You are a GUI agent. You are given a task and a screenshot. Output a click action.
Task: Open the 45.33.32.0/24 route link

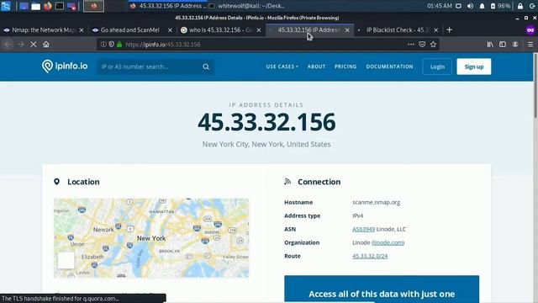[370, 256]
